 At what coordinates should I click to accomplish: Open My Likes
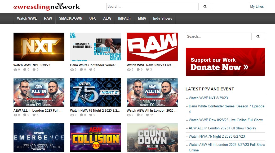tap(256, 7)
